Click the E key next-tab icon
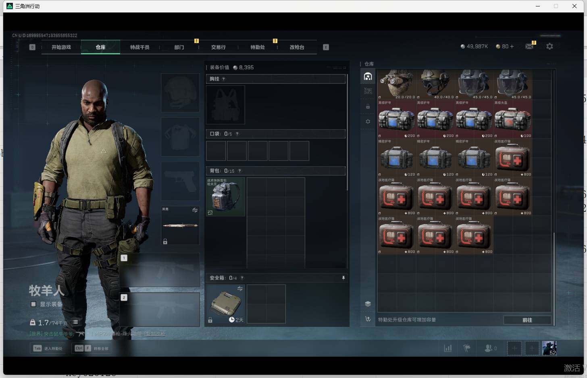The width and height of the screenshot is (587, 378). coord(326,47)
